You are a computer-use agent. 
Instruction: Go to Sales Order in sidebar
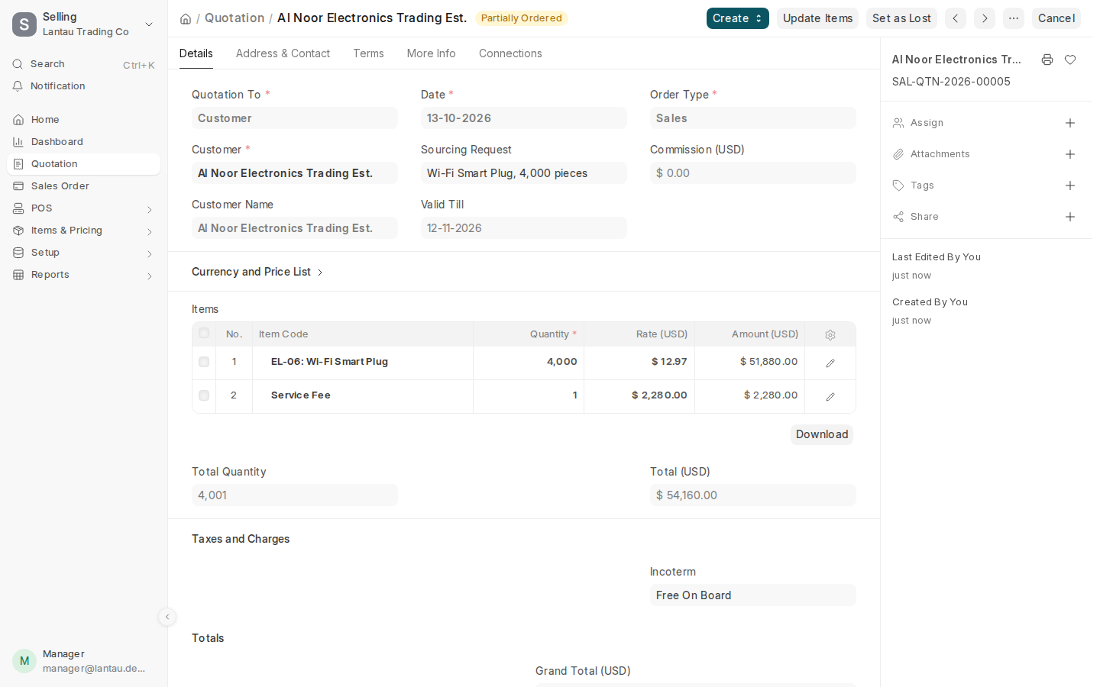[83, 186]
